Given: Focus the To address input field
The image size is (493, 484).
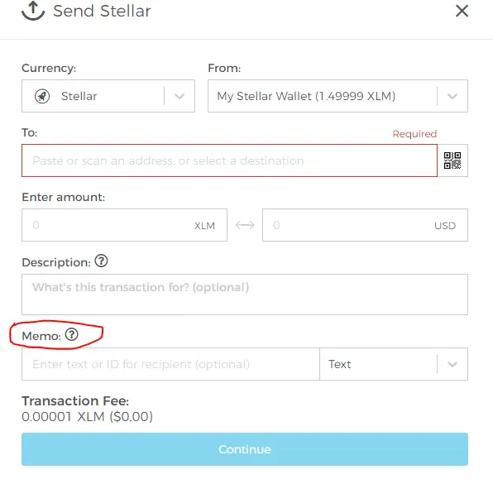Looking at the screenshot, I should click(x=229, y=161).
